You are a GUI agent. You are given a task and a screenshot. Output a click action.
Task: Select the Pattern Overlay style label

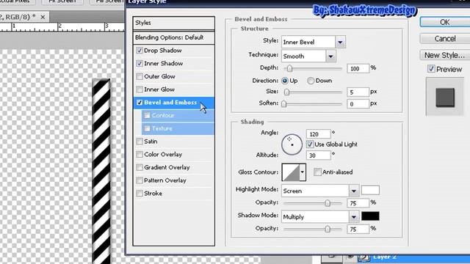pyautogui.click(x=165, y=180)
